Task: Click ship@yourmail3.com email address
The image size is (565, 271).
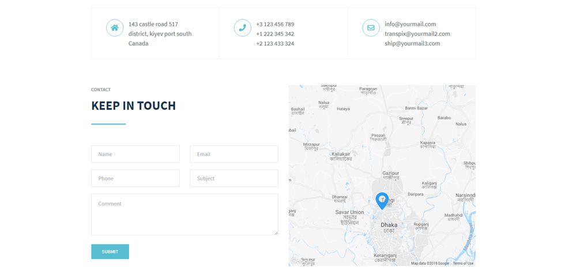Action: tap(412, 44)
